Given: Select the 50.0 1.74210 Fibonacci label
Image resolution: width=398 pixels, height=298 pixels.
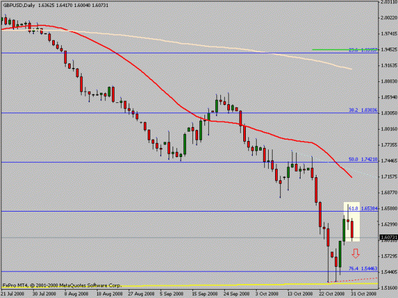Looking at the screenshot, I should [363, 159].
